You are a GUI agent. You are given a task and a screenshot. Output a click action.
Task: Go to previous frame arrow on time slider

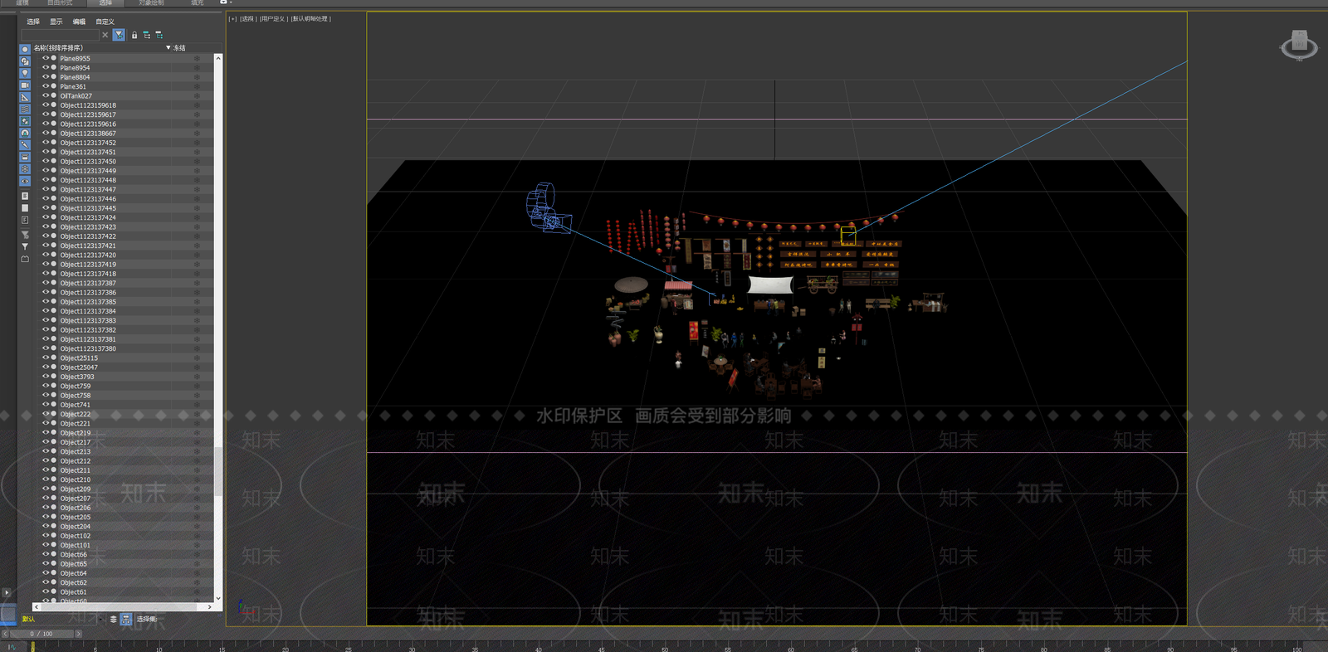pyautogui.click(x=5, y=634)
